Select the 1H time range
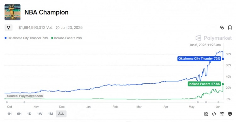Screen dimensions: 236x122 point(9,114)
